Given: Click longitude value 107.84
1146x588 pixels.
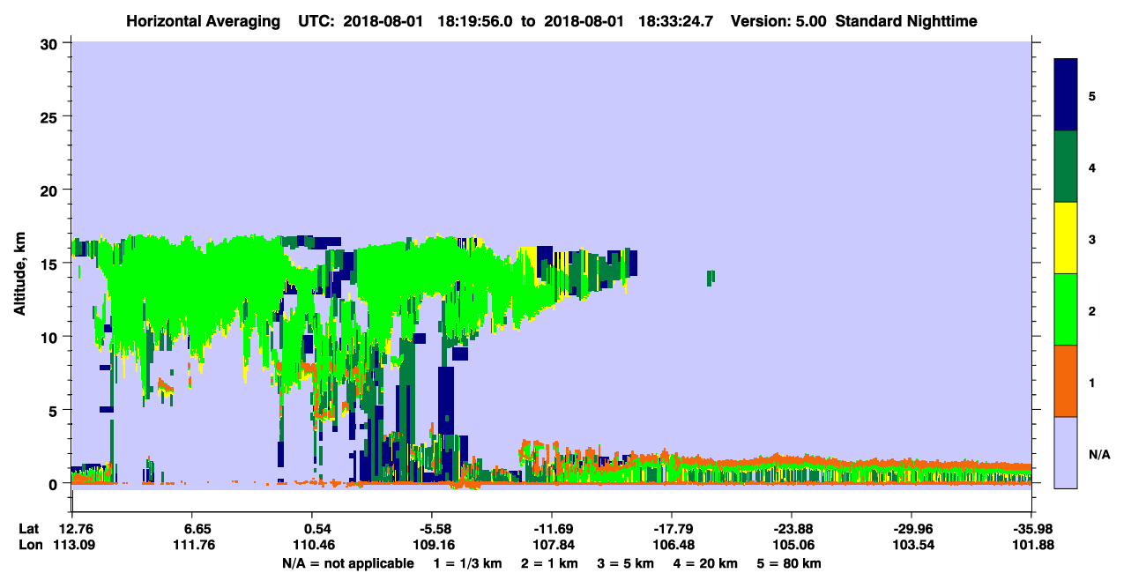Looking at the screenshot, I should click(x=554, y=545).
